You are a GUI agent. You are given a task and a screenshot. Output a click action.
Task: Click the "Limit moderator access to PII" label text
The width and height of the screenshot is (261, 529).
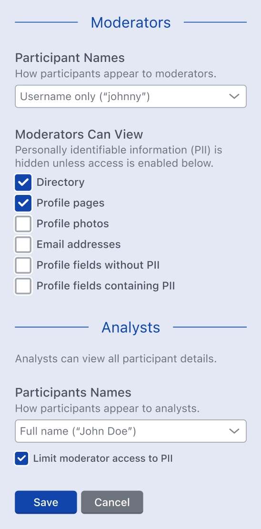103,458
